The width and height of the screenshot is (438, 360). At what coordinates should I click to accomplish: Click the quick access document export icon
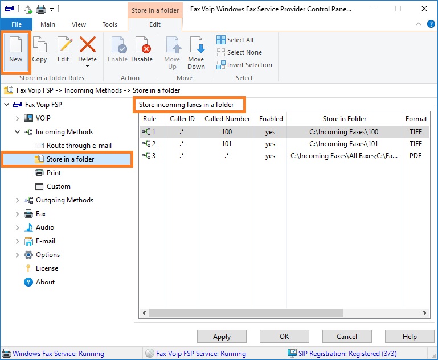28,9
